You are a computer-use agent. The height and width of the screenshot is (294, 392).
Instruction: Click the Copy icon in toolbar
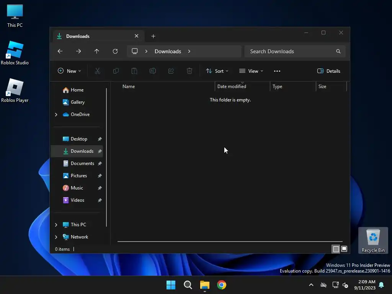coord(116,71)
